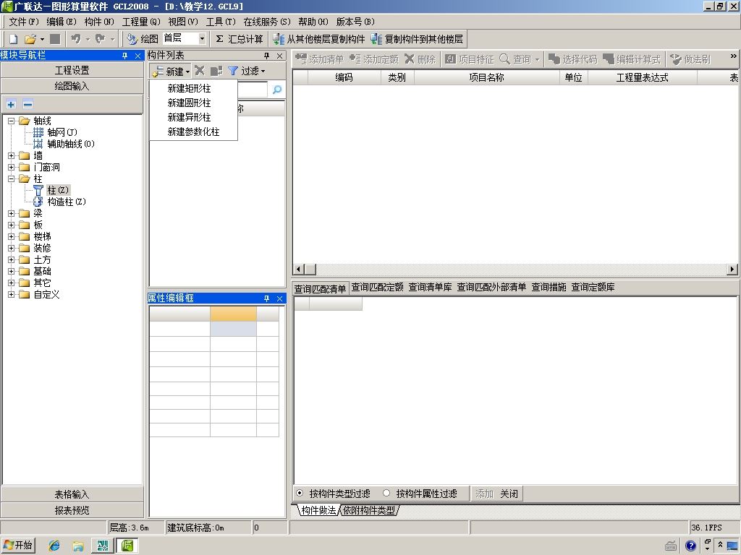Select 构造柱(Z) in the tree
This screenshot has width=741, height=555.
click(x=67, y=202)
